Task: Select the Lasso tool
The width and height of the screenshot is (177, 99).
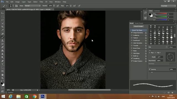Action: pos(2,20)
